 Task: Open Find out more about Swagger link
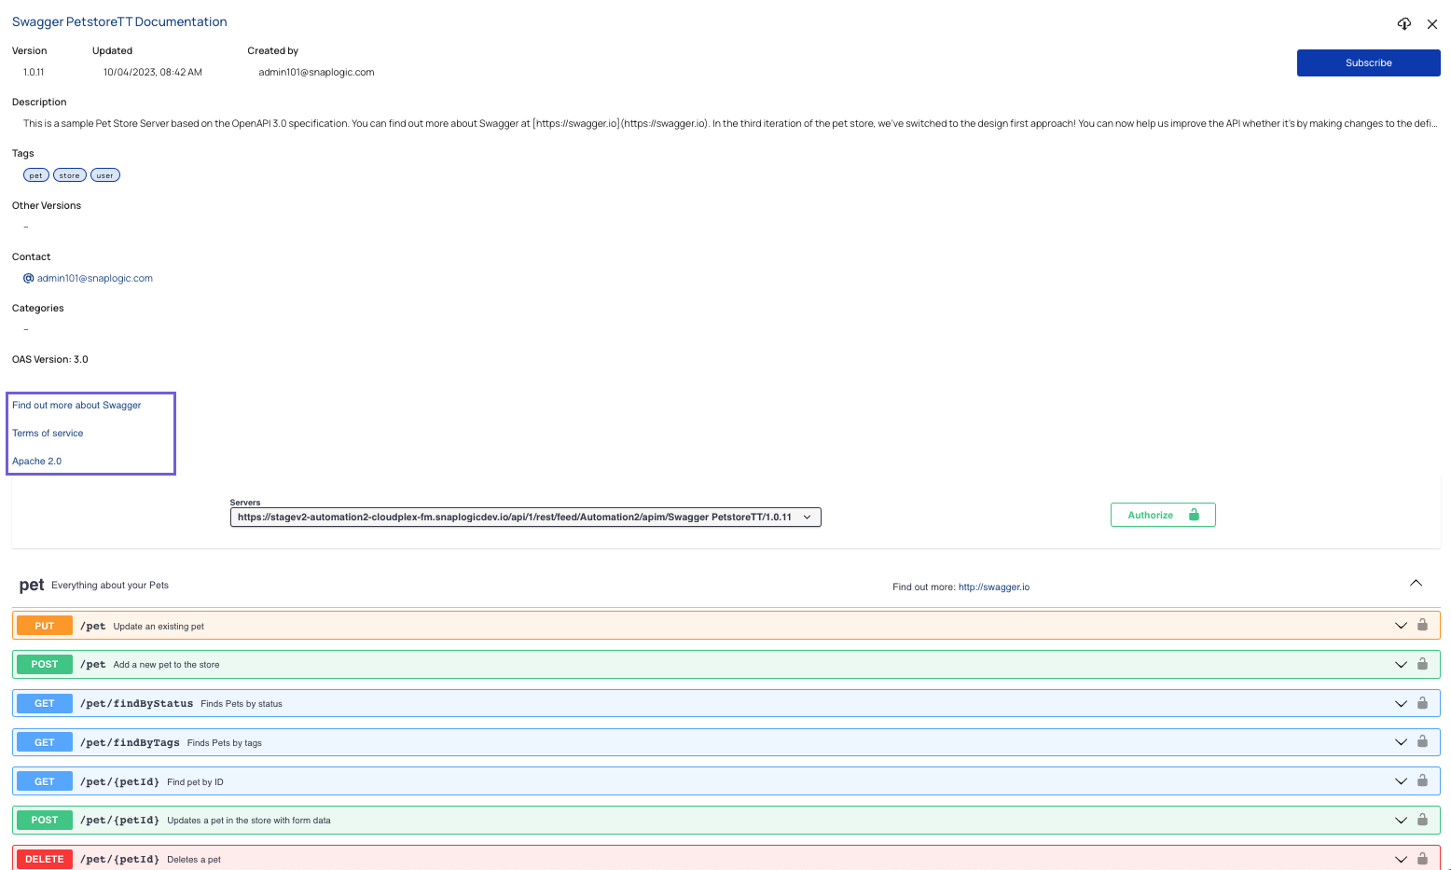[76, 406]
